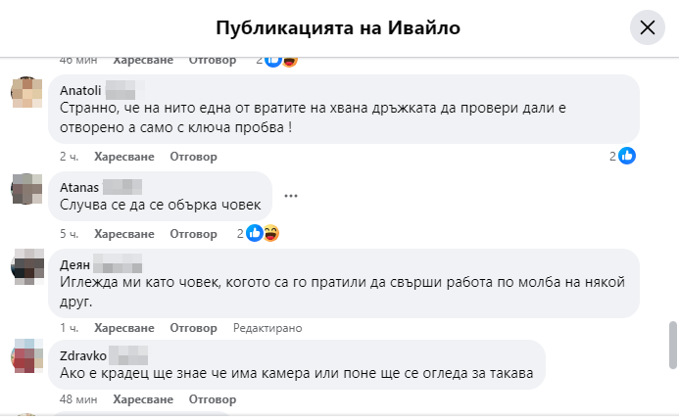The width and height of the screenshot is (679, 420).
Task: Open three-dot options on Atanas comment
Action: 290,196
